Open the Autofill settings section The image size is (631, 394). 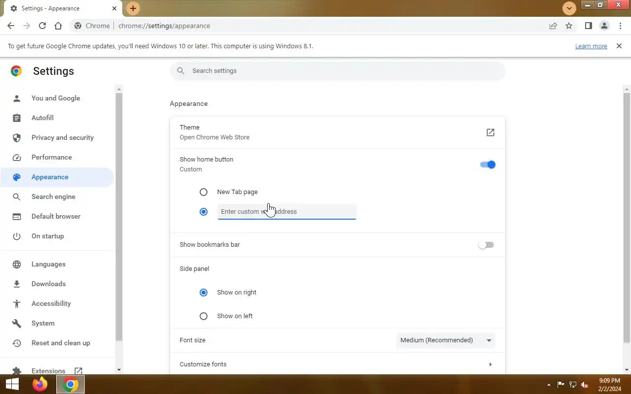(x=57, y=118)
